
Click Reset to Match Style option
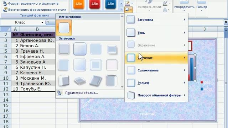pos(35,10)
